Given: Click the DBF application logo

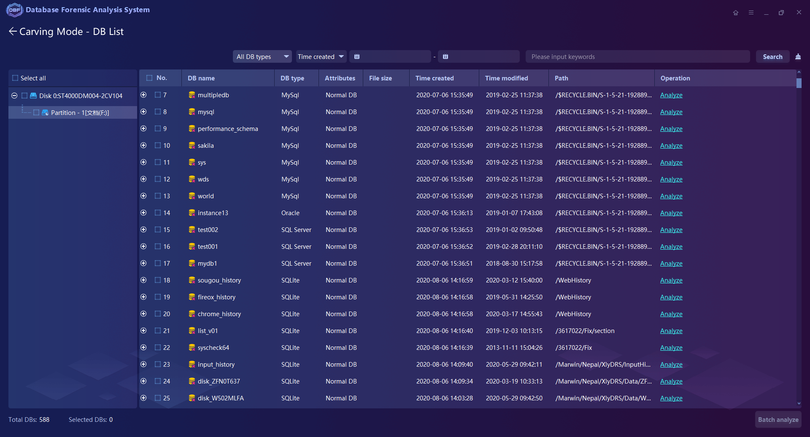Looking at the screenshot, I should point(14,10).
